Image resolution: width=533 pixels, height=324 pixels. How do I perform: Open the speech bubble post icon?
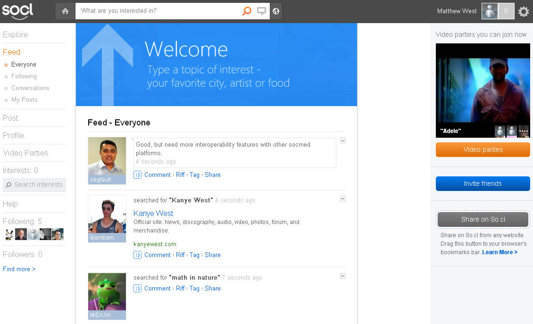[x=261, y=11]
